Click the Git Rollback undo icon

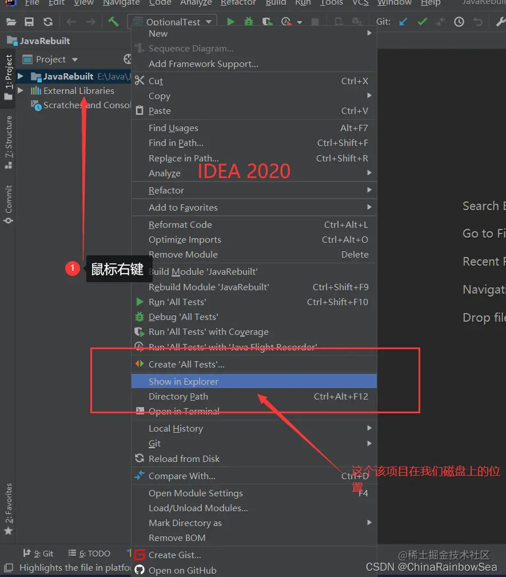pyautogui.click(x=478, y=22)
